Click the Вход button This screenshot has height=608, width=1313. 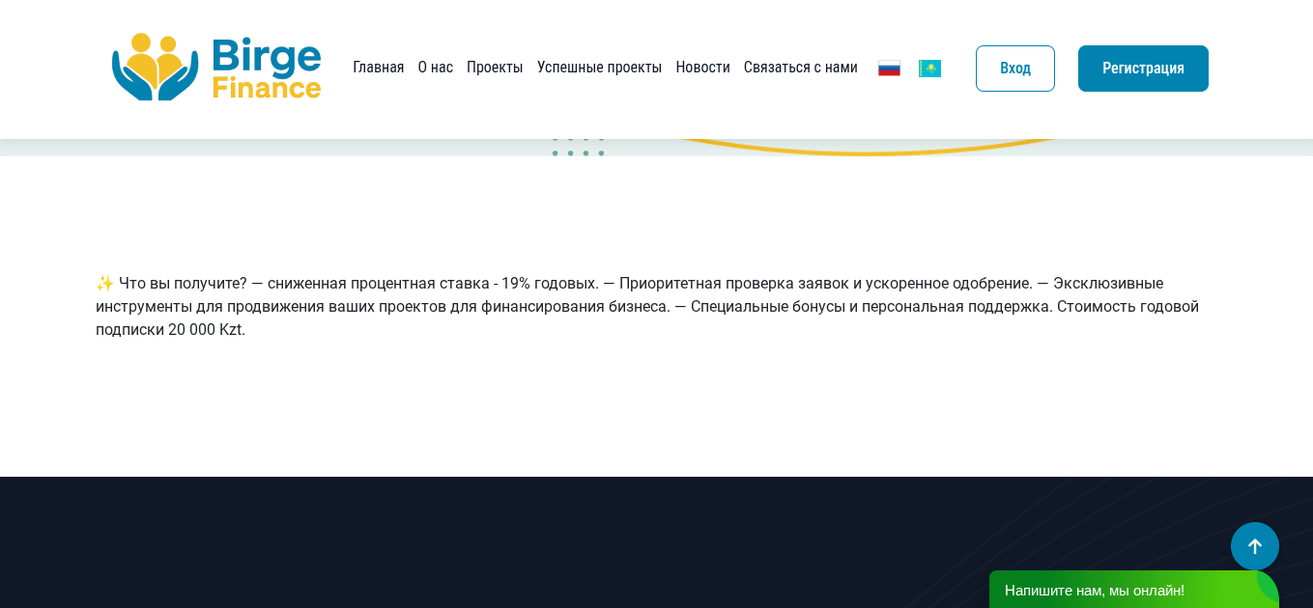coord(1014,68)
